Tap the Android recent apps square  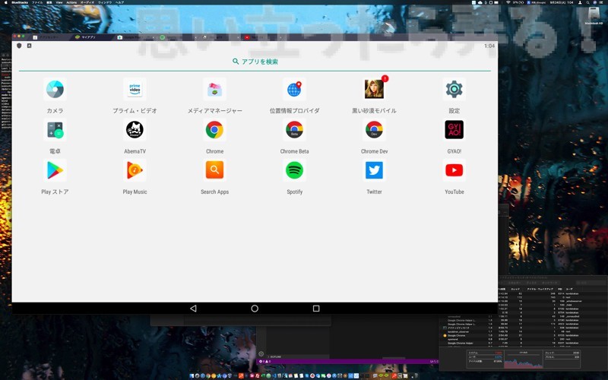click(316, 309)
